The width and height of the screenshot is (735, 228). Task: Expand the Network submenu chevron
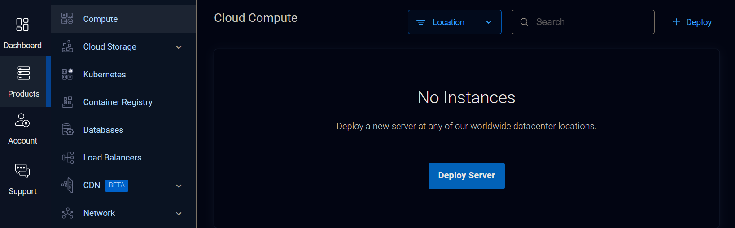point(179,213)
